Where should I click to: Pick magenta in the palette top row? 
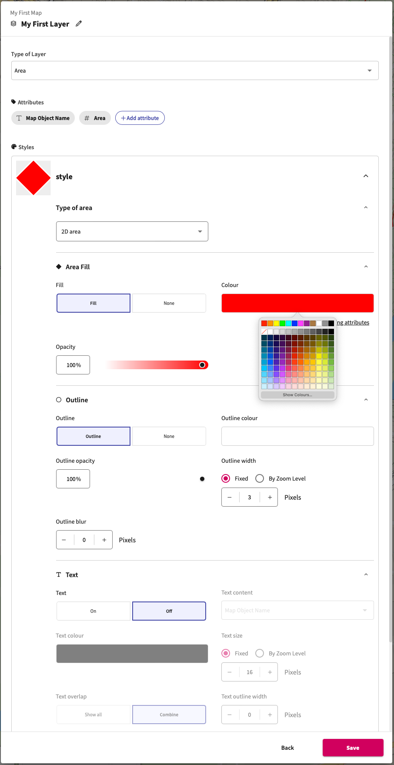[301, 323]
